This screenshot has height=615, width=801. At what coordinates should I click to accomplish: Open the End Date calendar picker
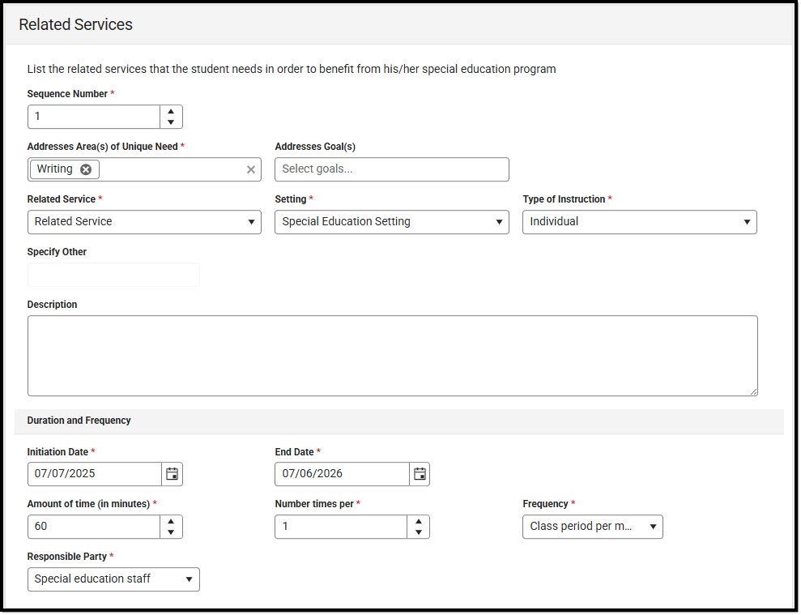coord(419,474)
